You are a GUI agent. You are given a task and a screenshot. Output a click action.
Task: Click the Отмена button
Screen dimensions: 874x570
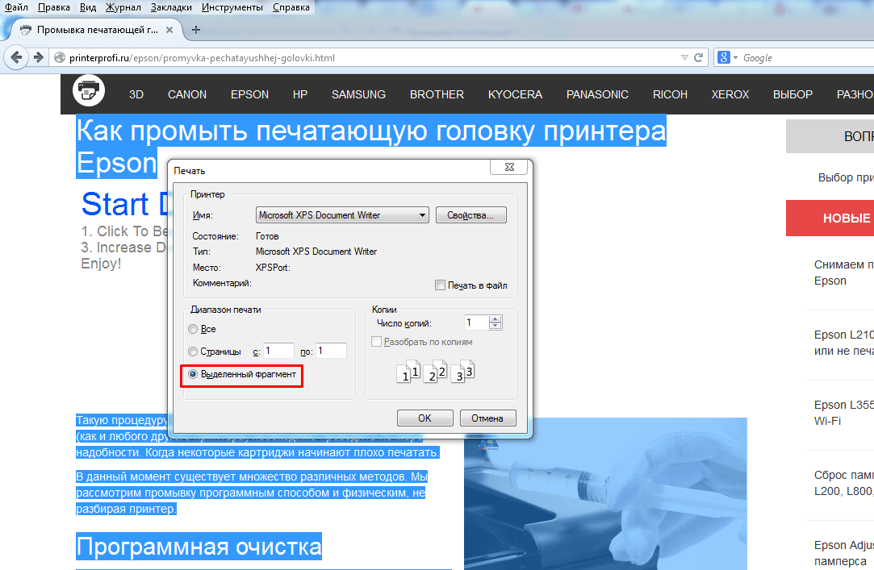point(487,418)
